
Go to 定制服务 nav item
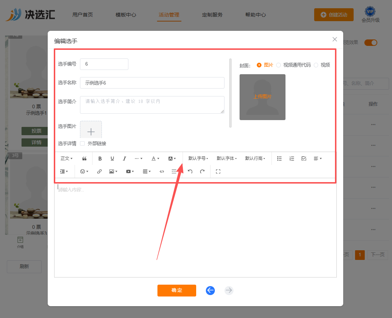(212, 15)
